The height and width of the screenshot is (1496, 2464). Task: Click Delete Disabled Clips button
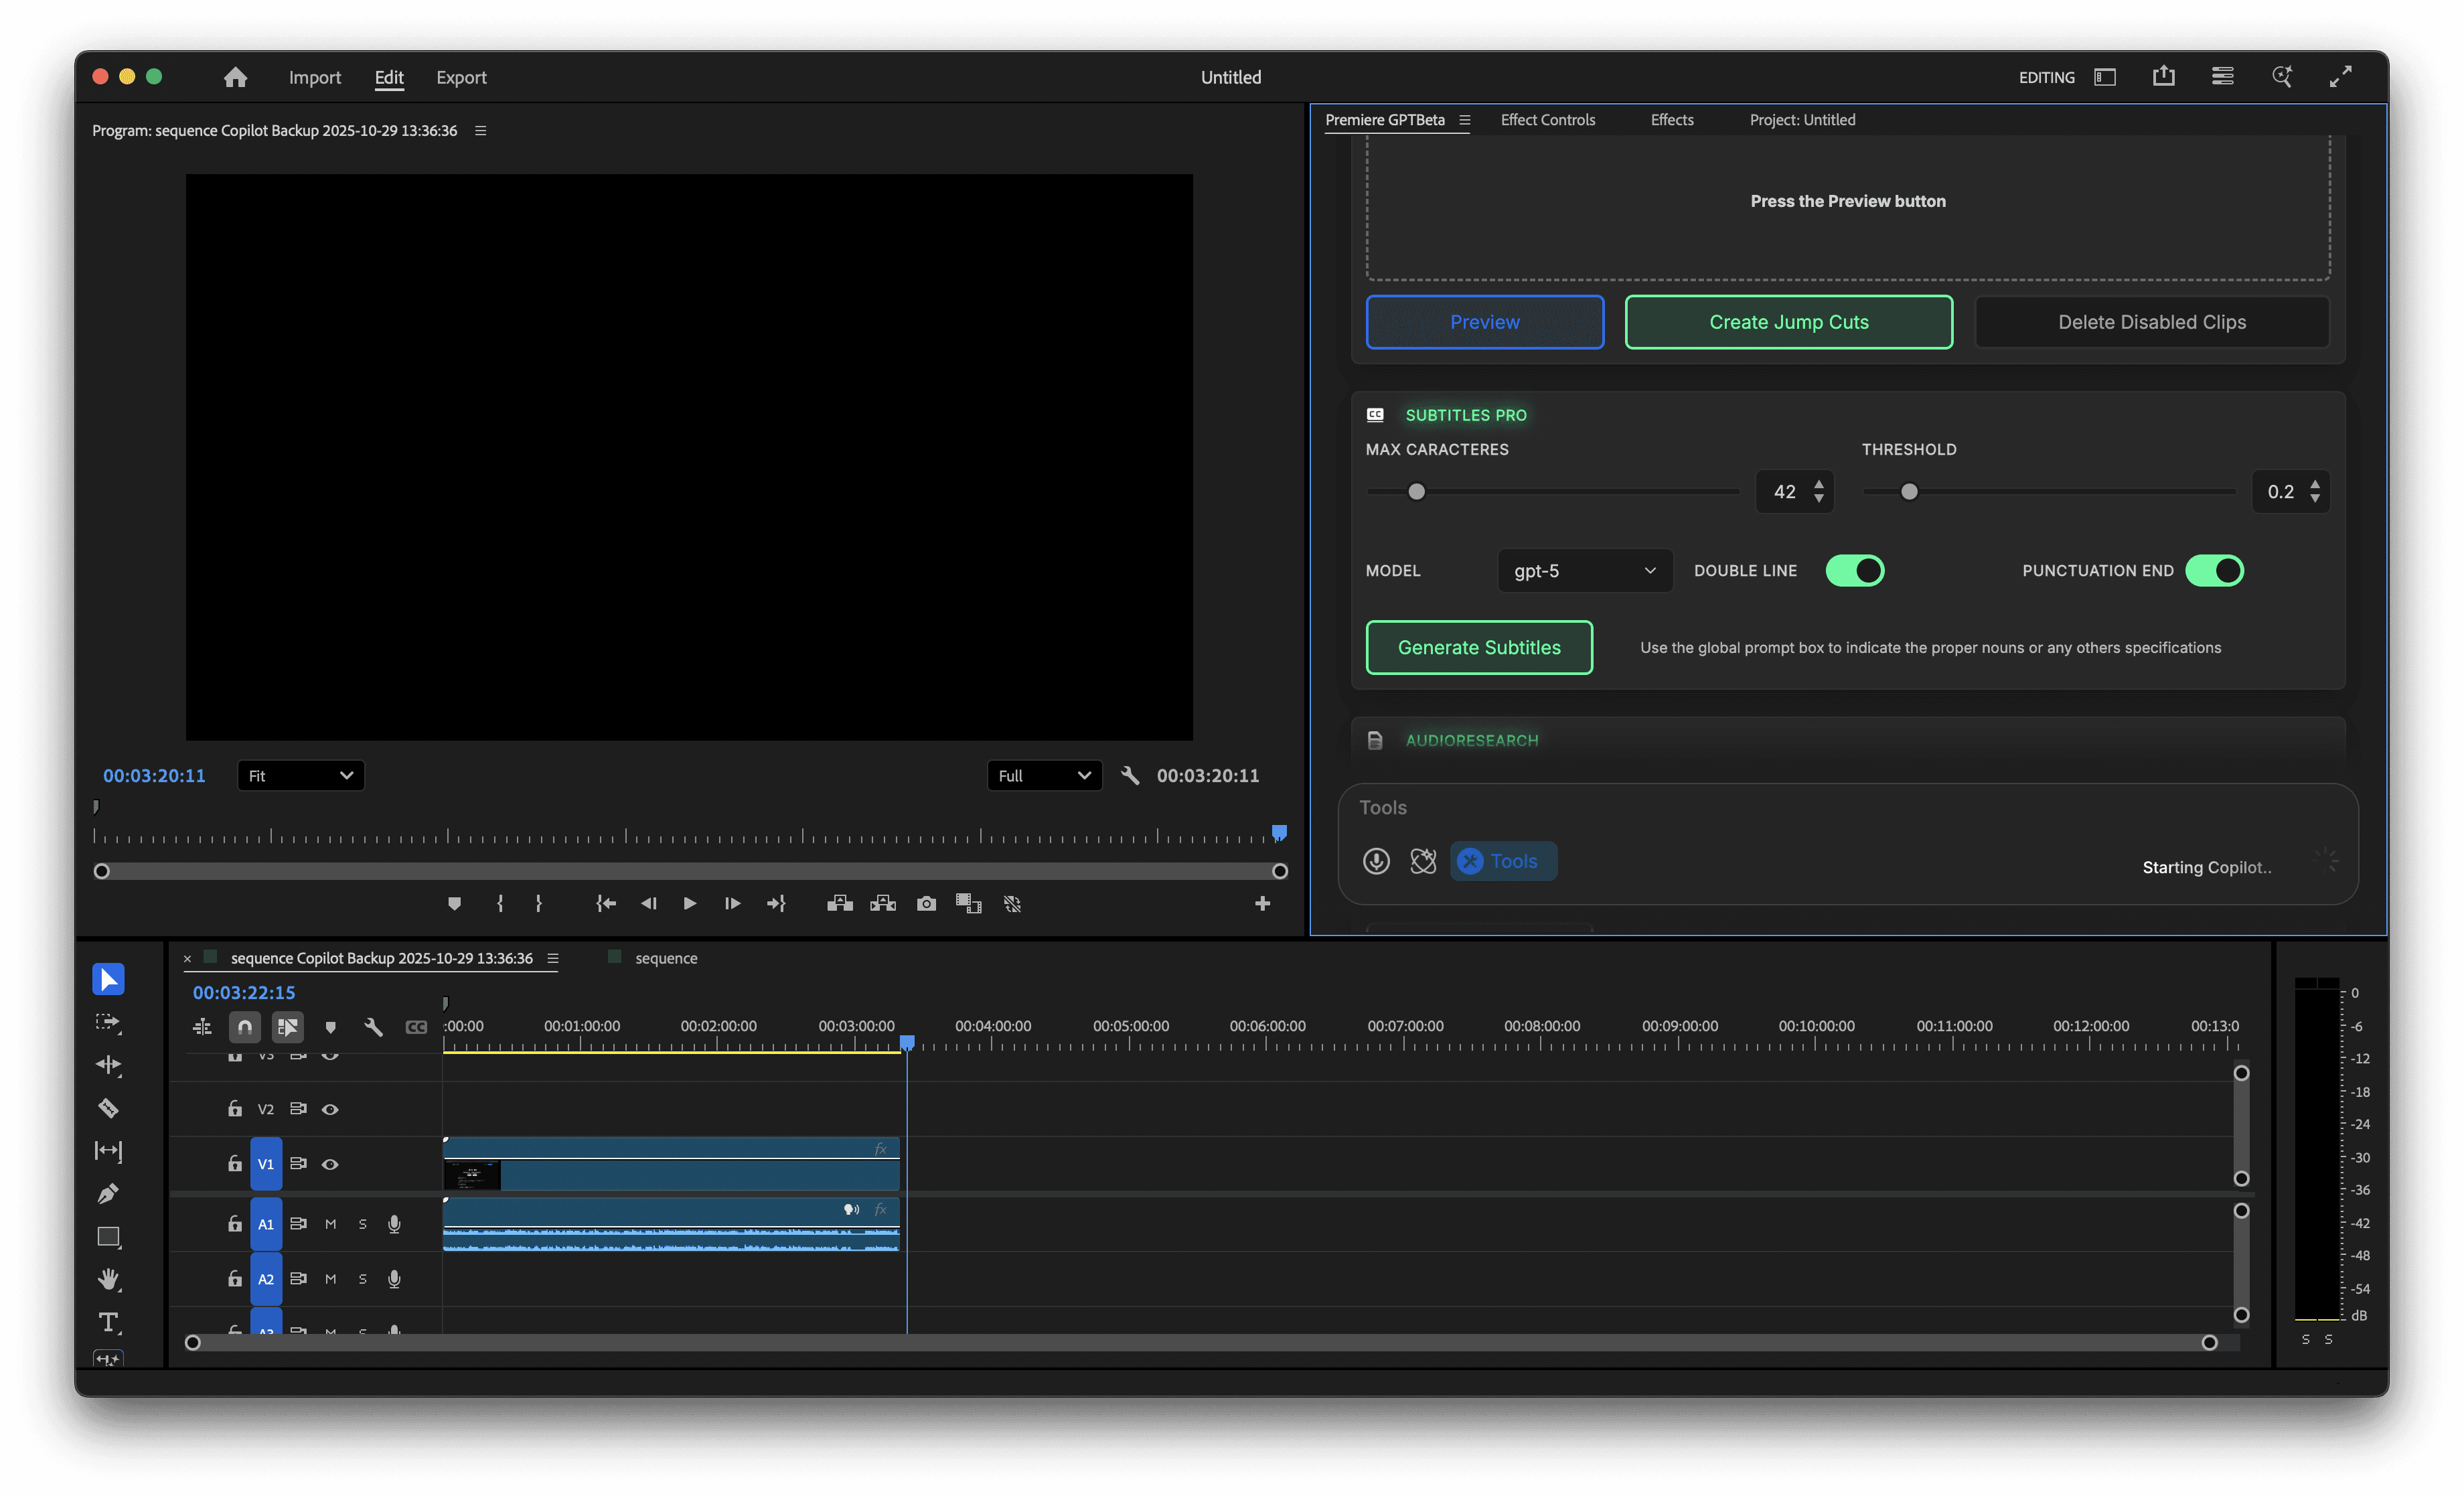(2151, 322)
